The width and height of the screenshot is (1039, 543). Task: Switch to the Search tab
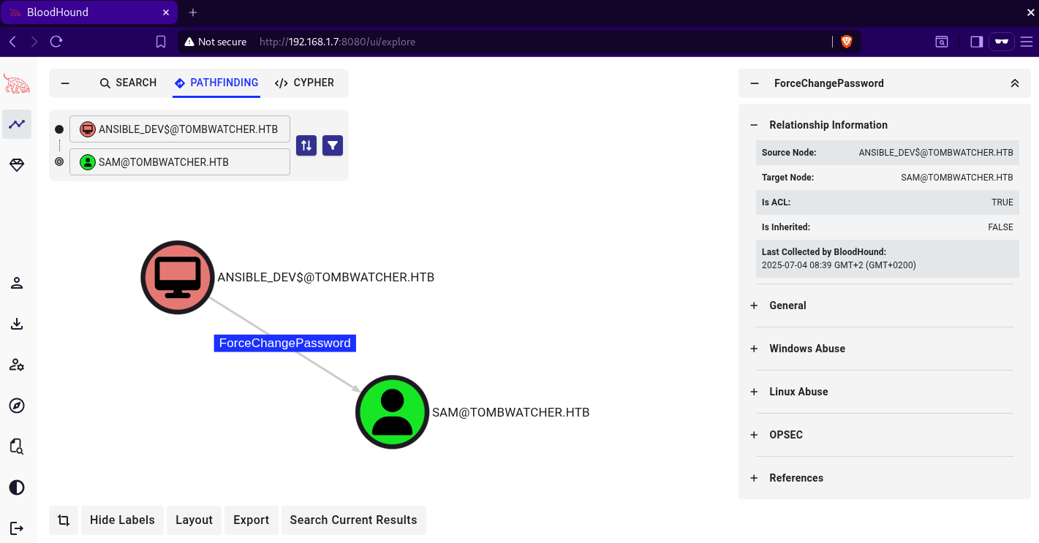pyautogui.click(x=128, y=83)
